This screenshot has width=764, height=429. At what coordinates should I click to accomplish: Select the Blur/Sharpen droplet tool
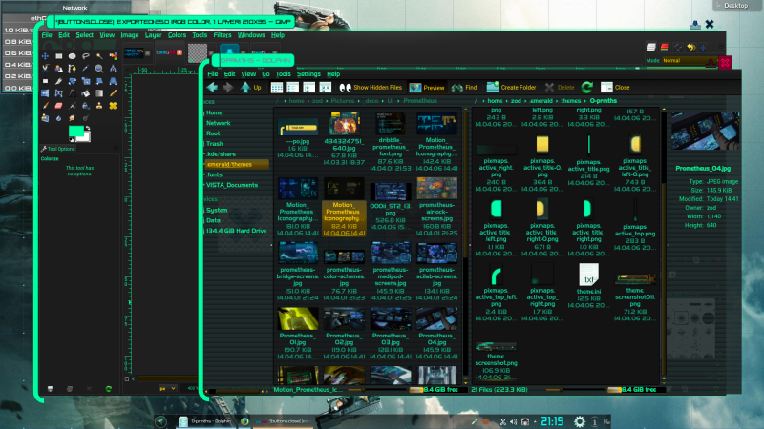pos(59,117)
